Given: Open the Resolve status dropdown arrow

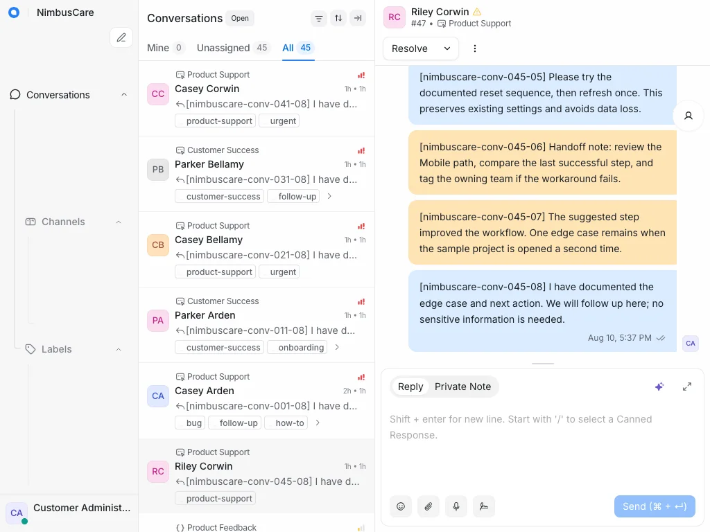Looking at the screenshot, I should (447, 48).
